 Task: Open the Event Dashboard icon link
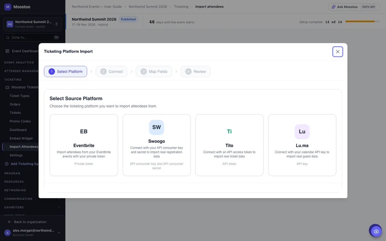[7, 51]
